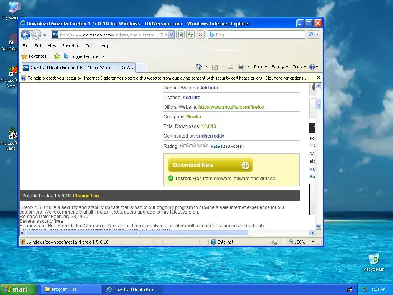The image size is (393, 295).
Task: Expand the Home button dropdown arrow
Action: click(x=206, y=67)
